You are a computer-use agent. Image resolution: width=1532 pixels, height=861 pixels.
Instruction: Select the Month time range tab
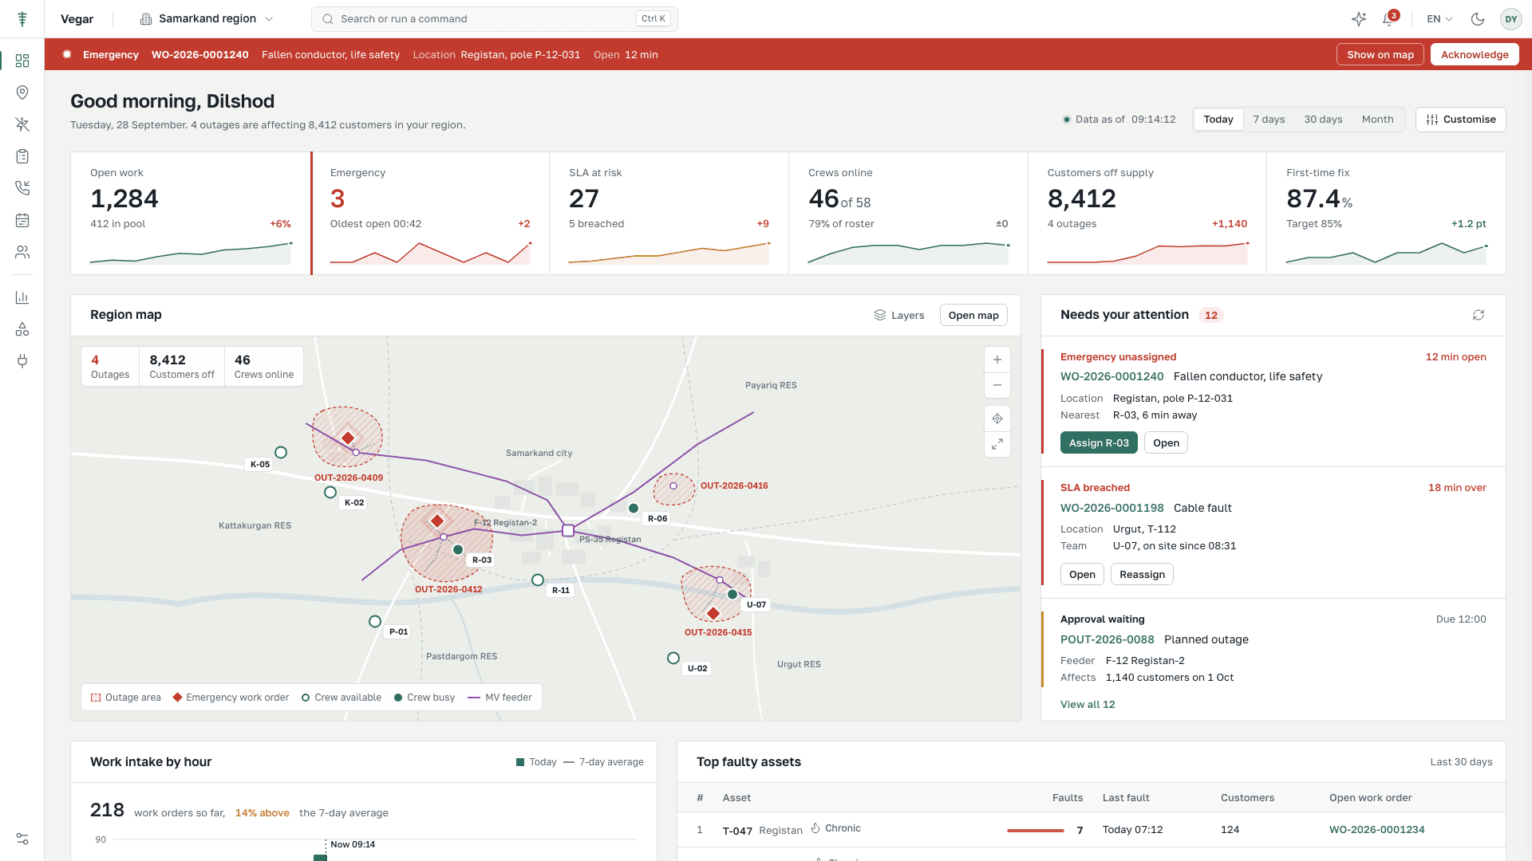pyautogui.click(x=1377, y=120)
